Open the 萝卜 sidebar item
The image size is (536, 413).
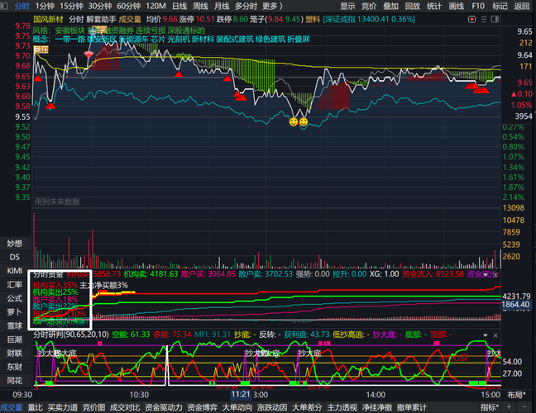(x=15, y=312)
